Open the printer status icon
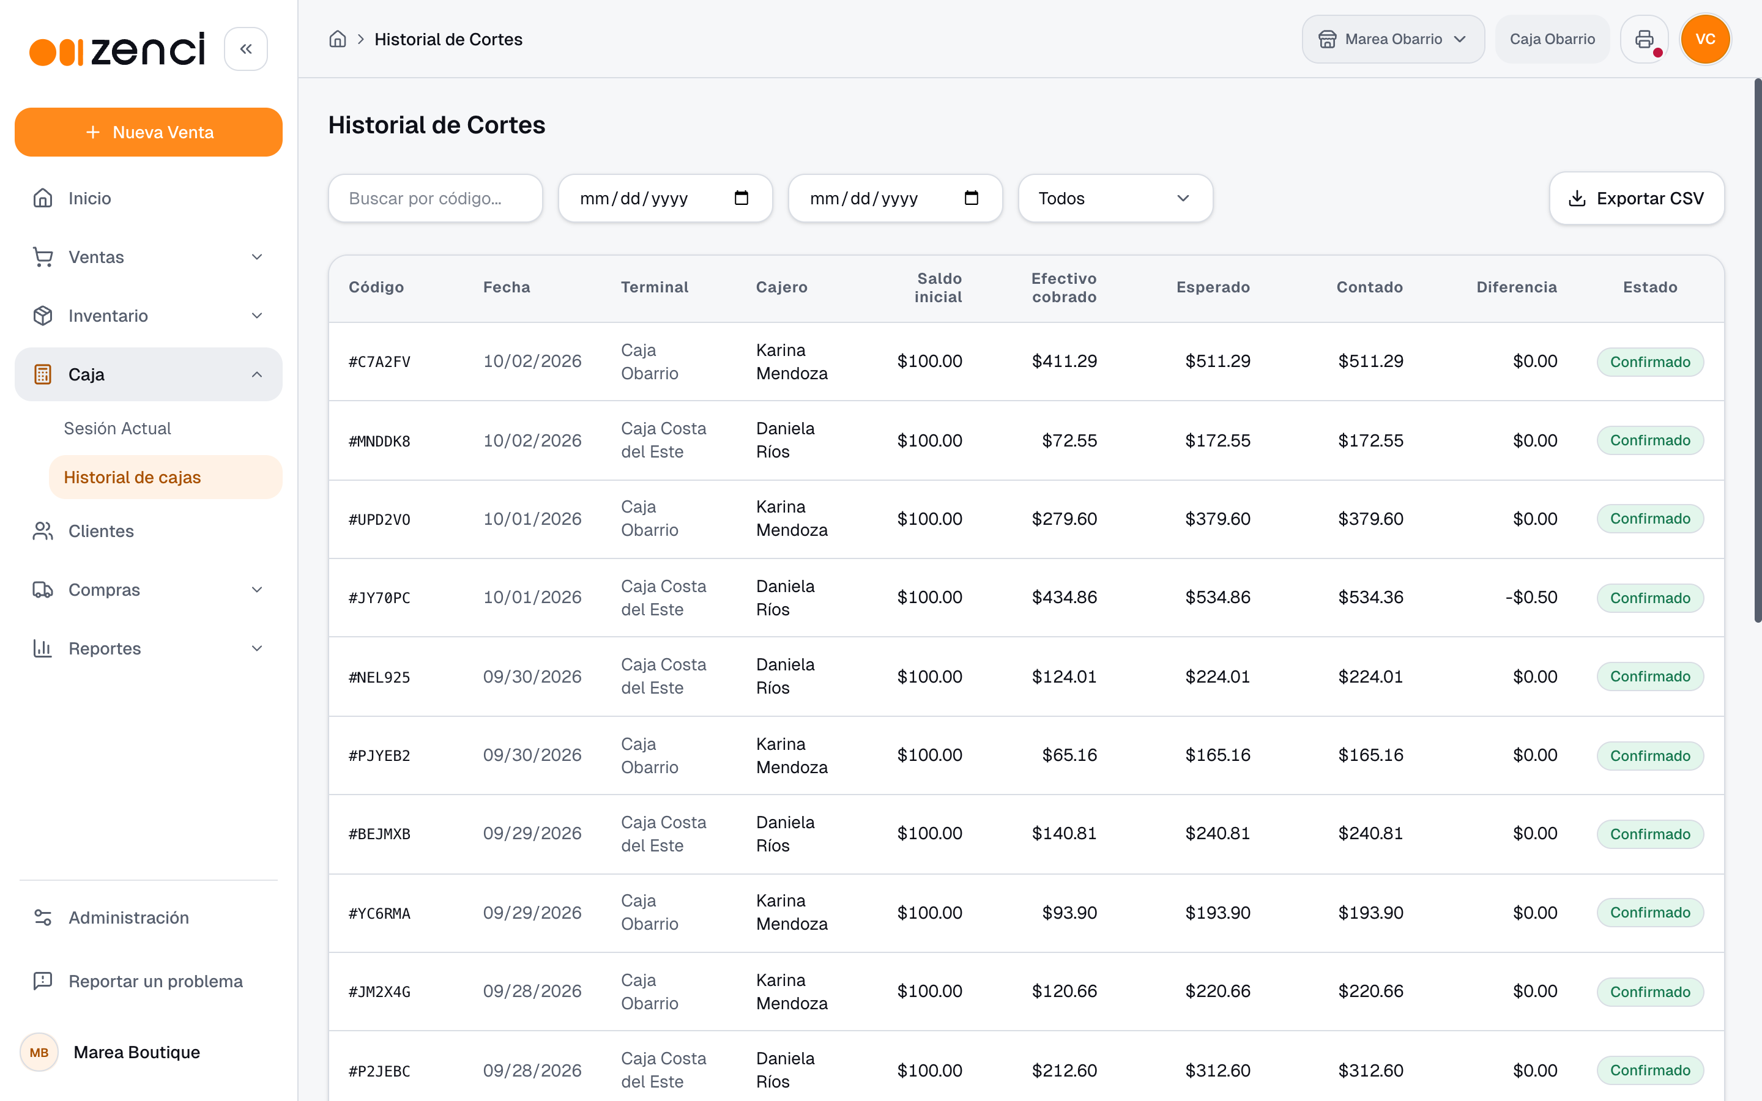 (1644, 39)
